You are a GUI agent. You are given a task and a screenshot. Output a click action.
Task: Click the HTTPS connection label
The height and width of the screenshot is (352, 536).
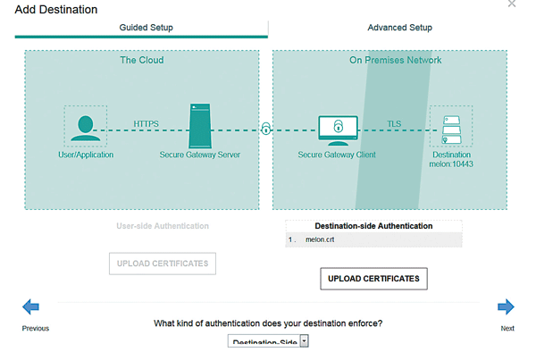coord(146,123)
